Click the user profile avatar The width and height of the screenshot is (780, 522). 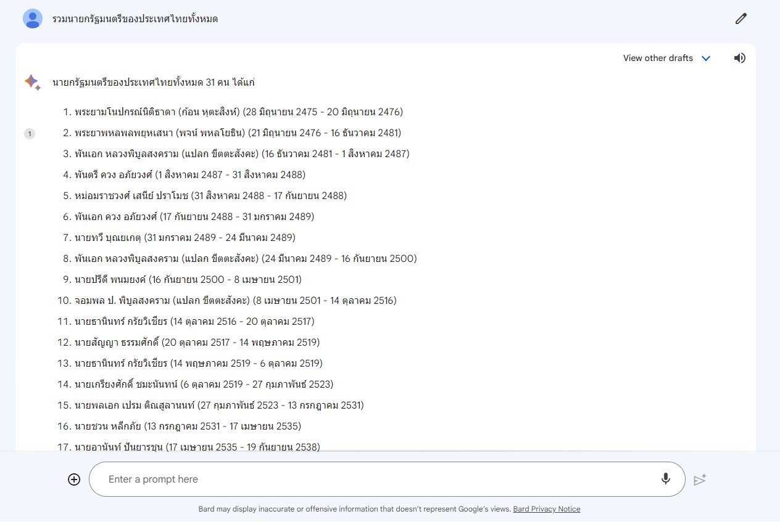point(33,19)
